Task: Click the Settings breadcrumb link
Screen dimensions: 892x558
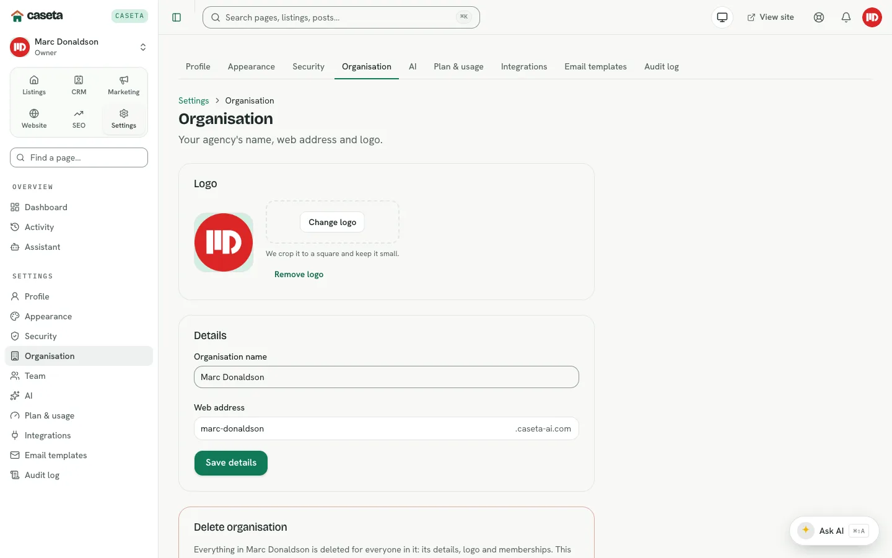Action: 193,100
